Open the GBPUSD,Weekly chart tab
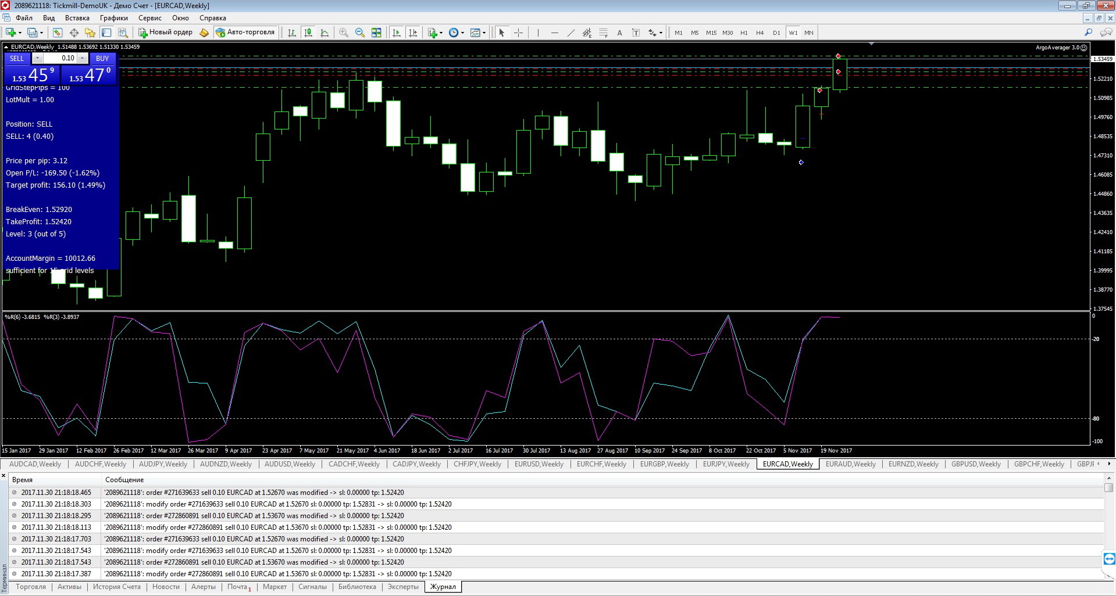1116x596 pixels. click(976, 464)
